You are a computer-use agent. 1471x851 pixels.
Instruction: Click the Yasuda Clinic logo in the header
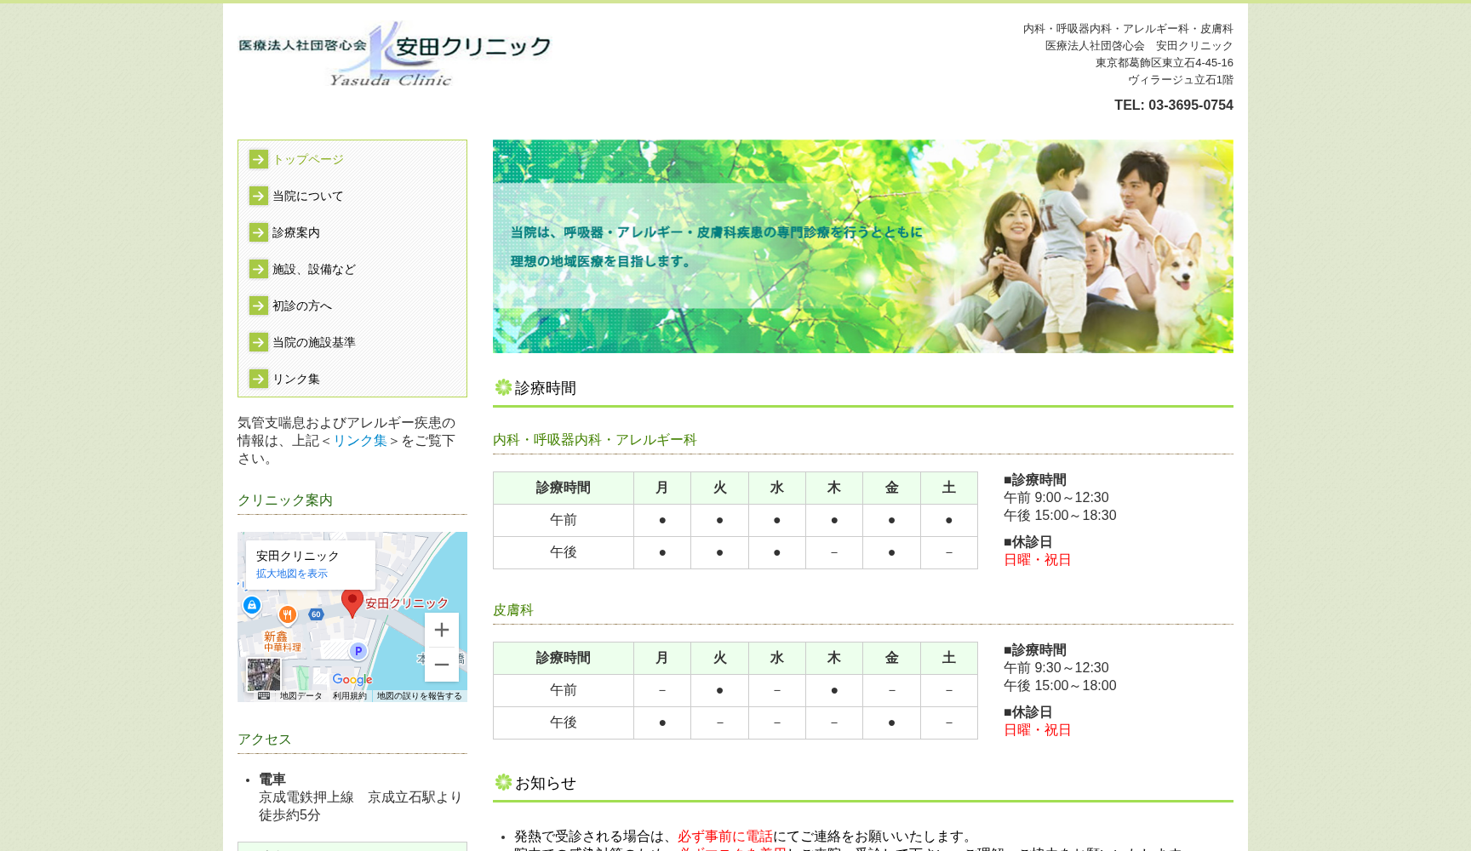tap(396, 51)
